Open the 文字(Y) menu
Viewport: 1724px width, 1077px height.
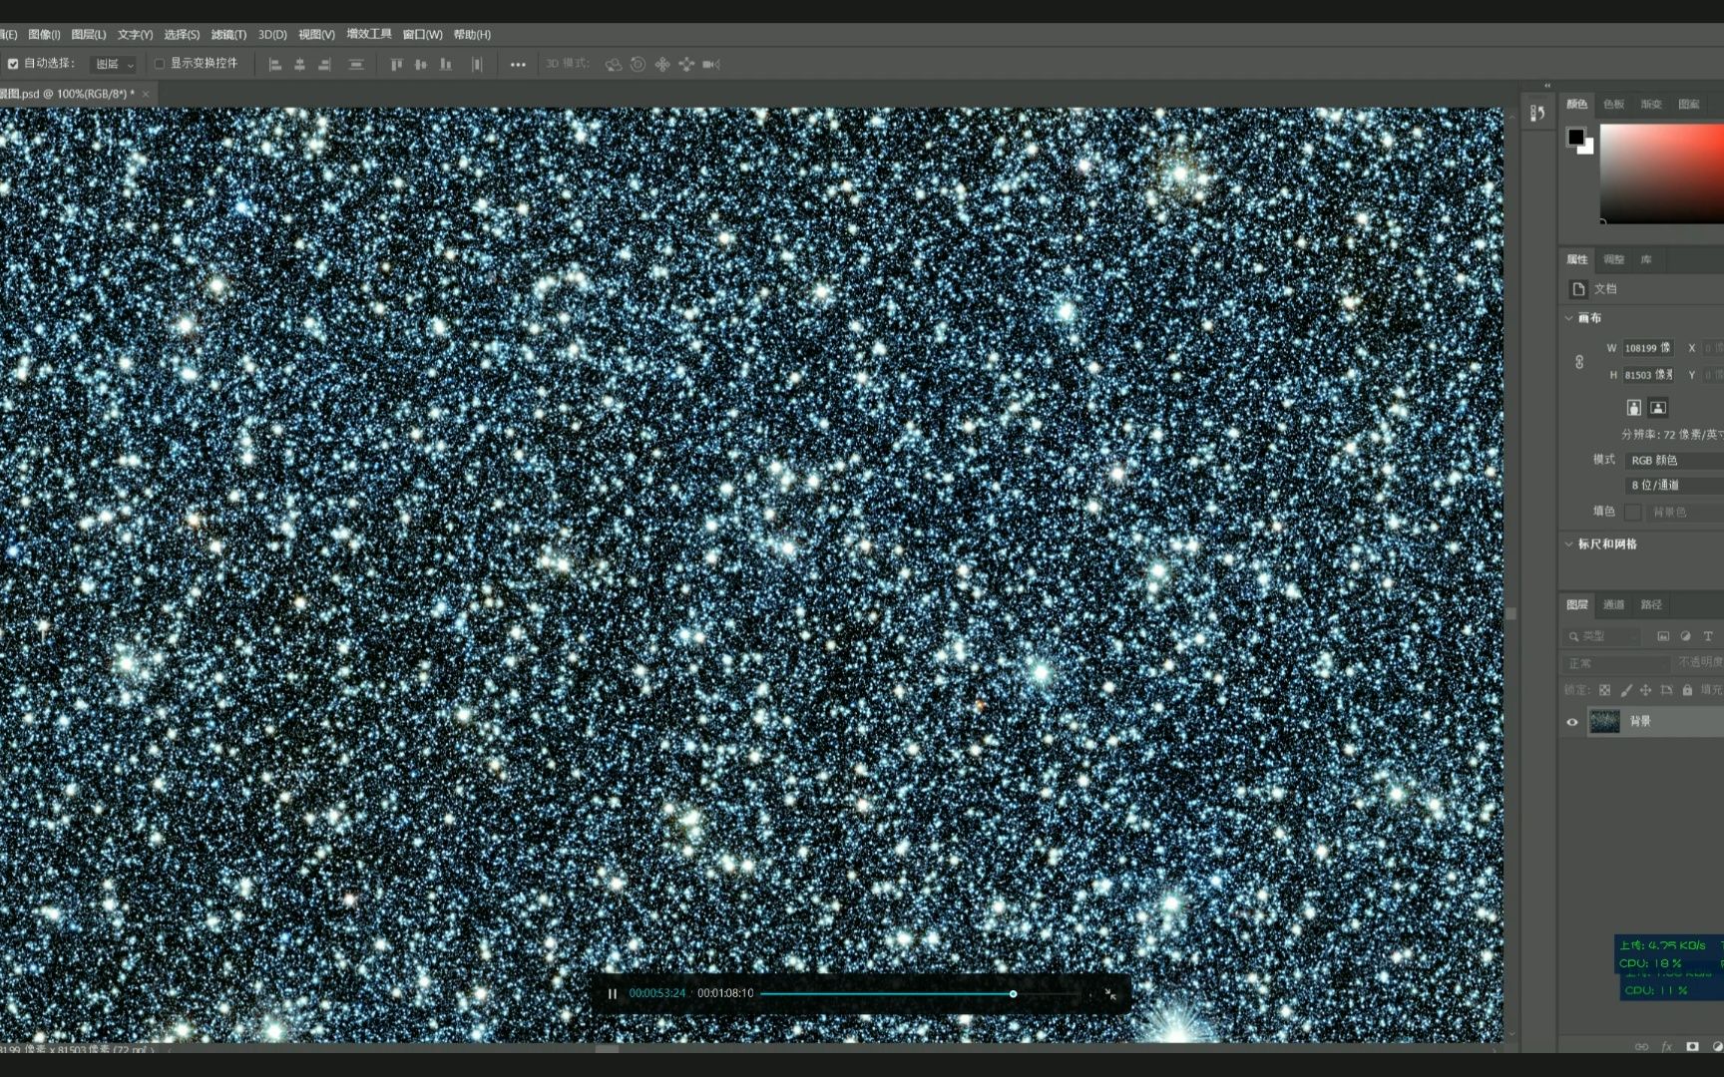click(135, 35)
